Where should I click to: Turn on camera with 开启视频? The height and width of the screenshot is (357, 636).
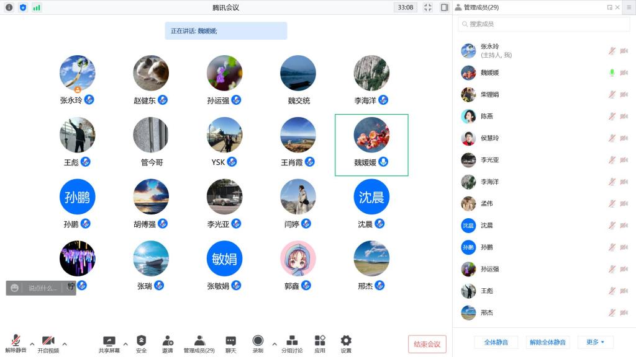click(x=48, y=343)
